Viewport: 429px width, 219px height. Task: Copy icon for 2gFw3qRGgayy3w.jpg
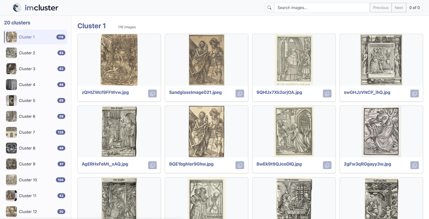(414, 165)
